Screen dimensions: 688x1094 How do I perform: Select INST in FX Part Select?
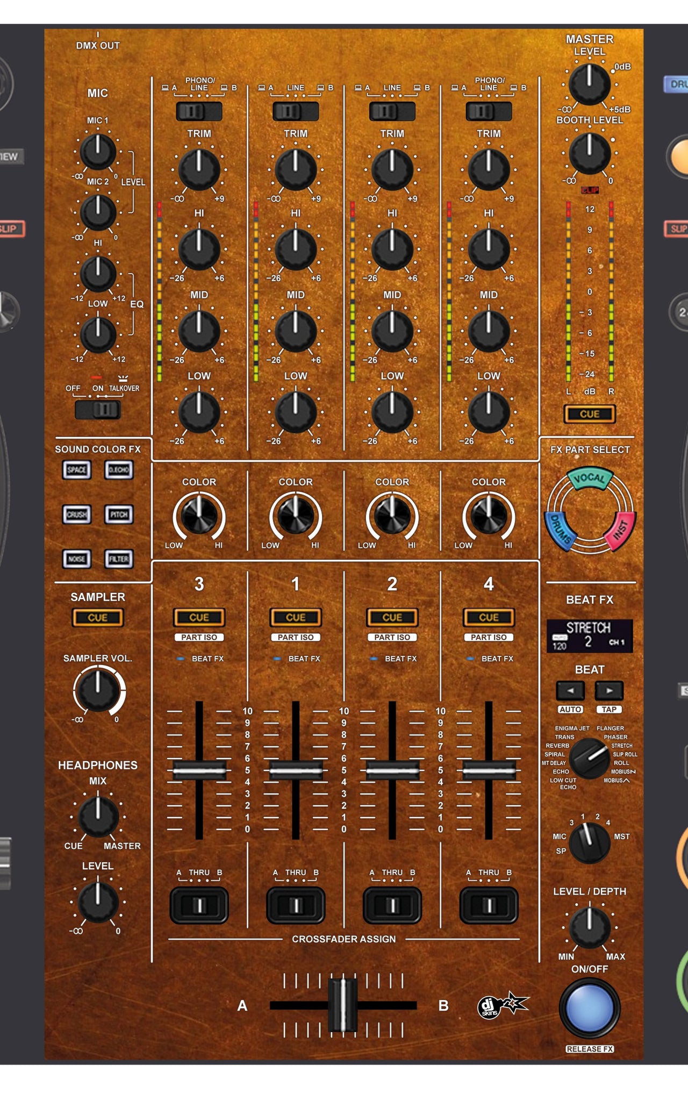[620, 531]
